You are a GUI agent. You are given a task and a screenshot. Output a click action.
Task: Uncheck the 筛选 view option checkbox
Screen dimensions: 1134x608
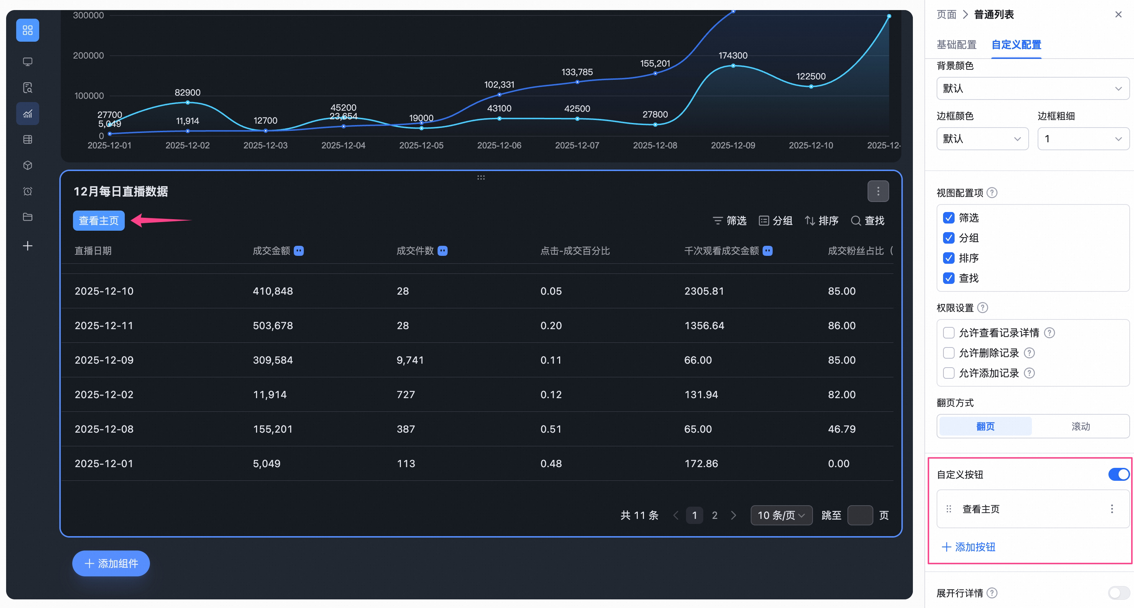[x=949, y=218]
